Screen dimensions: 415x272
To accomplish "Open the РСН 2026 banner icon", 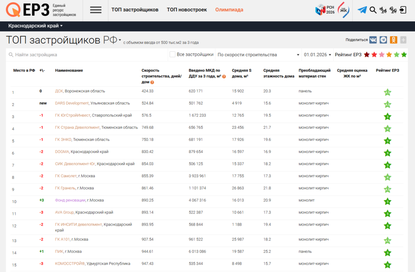I will click(x=325, y=10).
